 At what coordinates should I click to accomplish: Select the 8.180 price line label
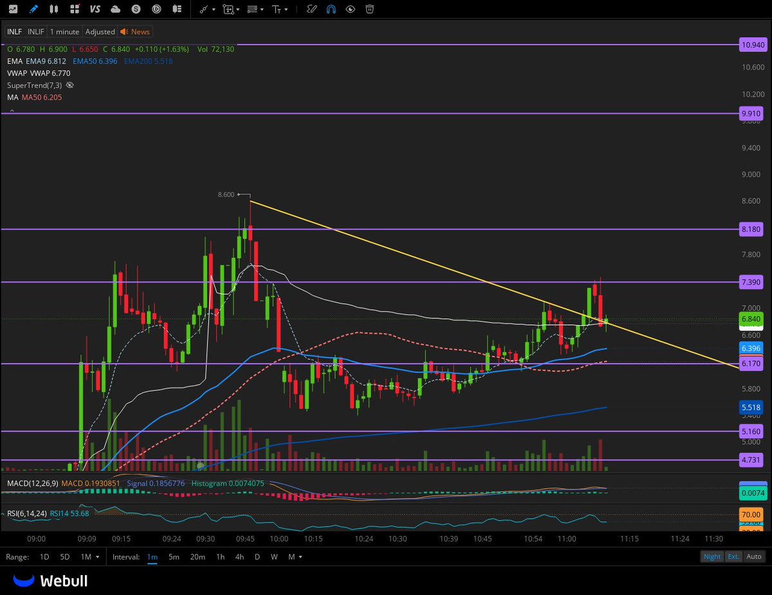pos(751,229)
